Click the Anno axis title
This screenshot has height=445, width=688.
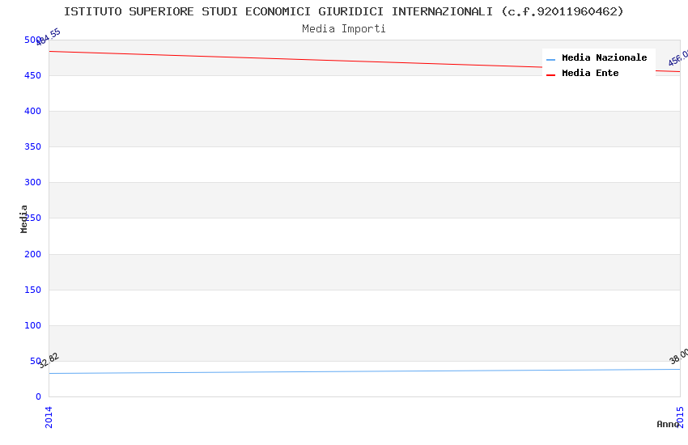coord(668,424)
